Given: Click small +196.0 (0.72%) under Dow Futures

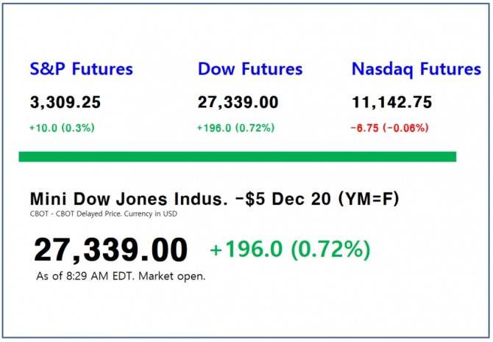Looking at the screenshot, I should (235, 128).
